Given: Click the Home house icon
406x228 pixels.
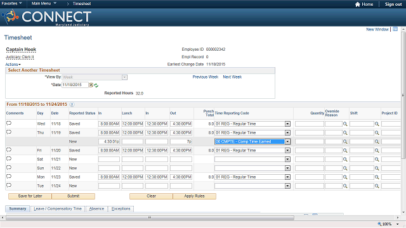Looking at the screenshot, I should pyautogui.click(x=358, y=4).
